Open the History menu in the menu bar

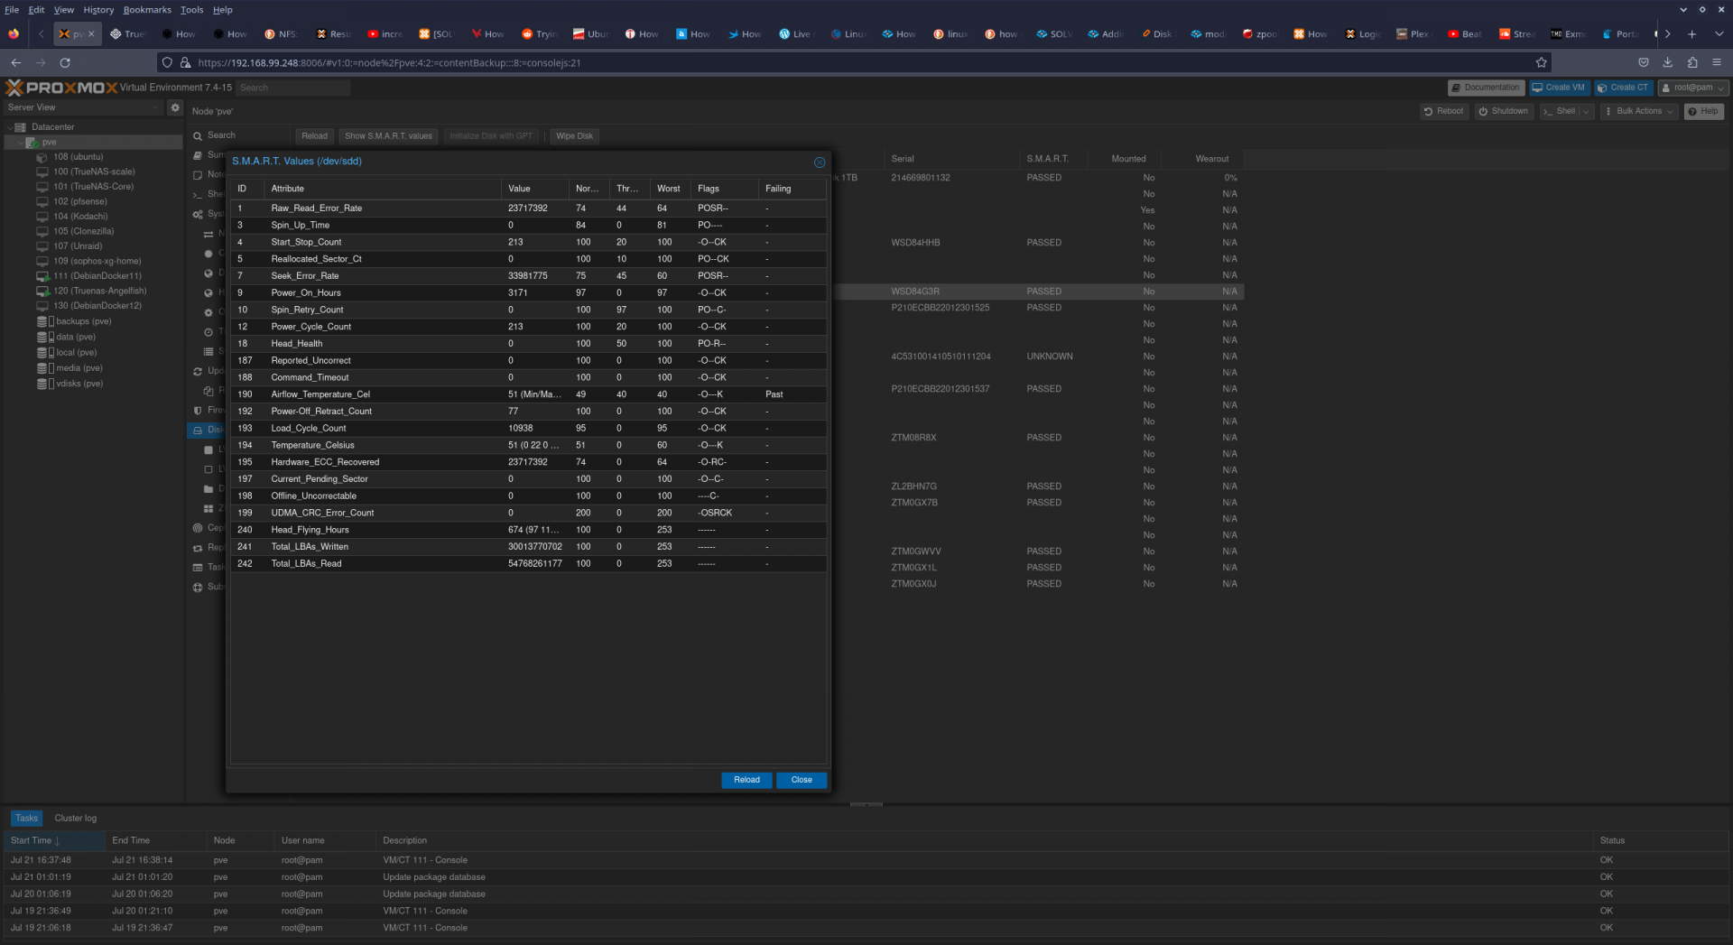click(98, 10)
